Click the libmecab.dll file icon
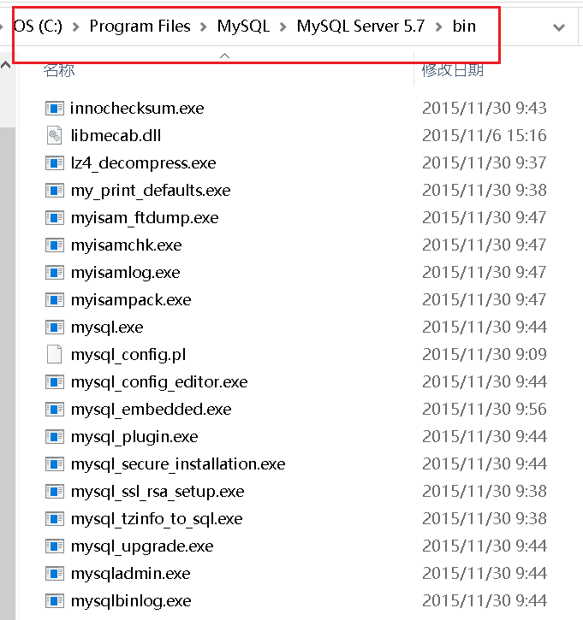 pyautogui.click(x=55, y=136)
